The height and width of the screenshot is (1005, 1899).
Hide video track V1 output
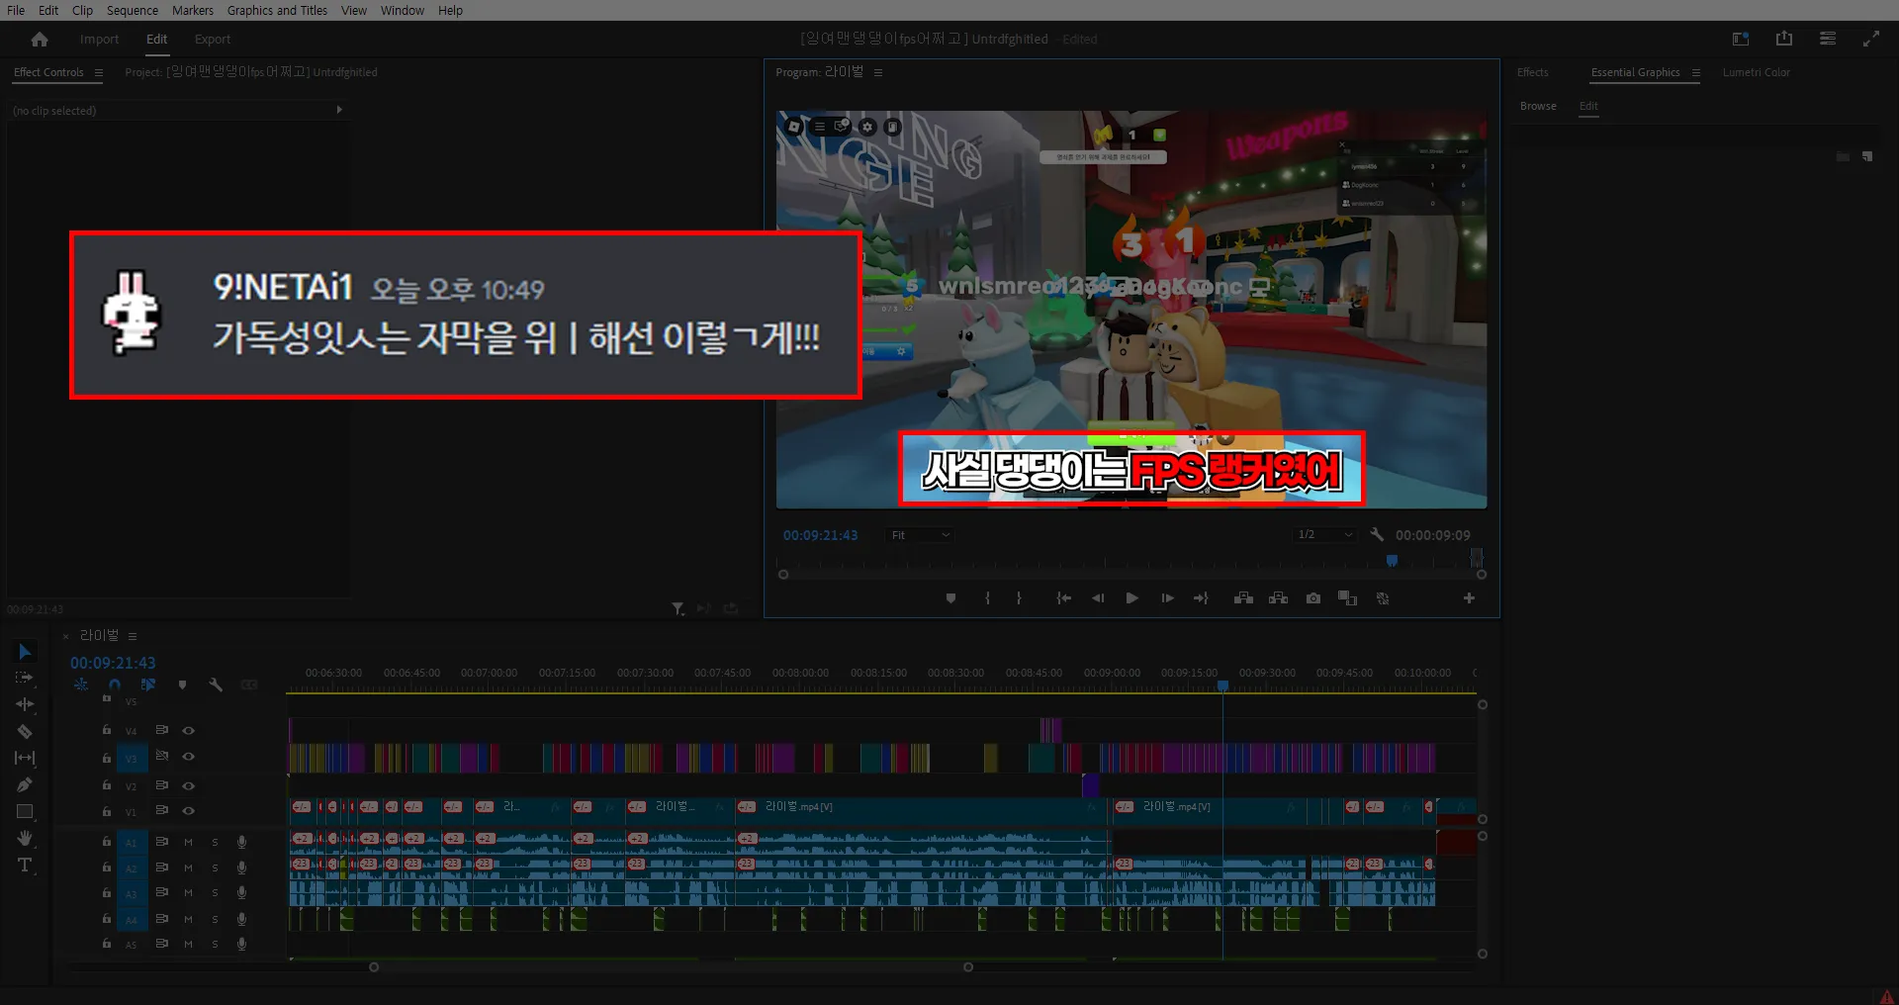(188, 811)
